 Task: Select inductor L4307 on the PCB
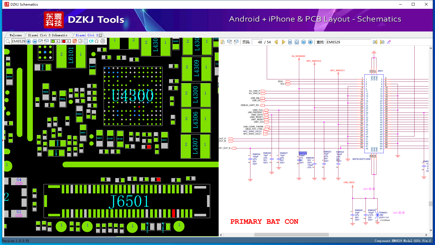pos(196,146)
